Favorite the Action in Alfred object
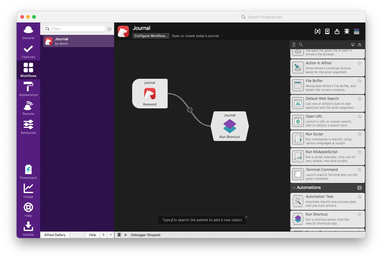Screen dimensions: 382x260 pos(360,63)
